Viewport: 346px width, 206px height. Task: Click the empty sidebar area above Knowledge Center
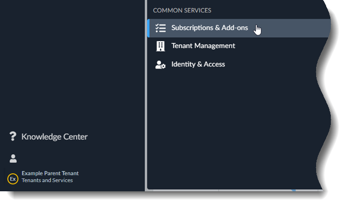(69, 69)
